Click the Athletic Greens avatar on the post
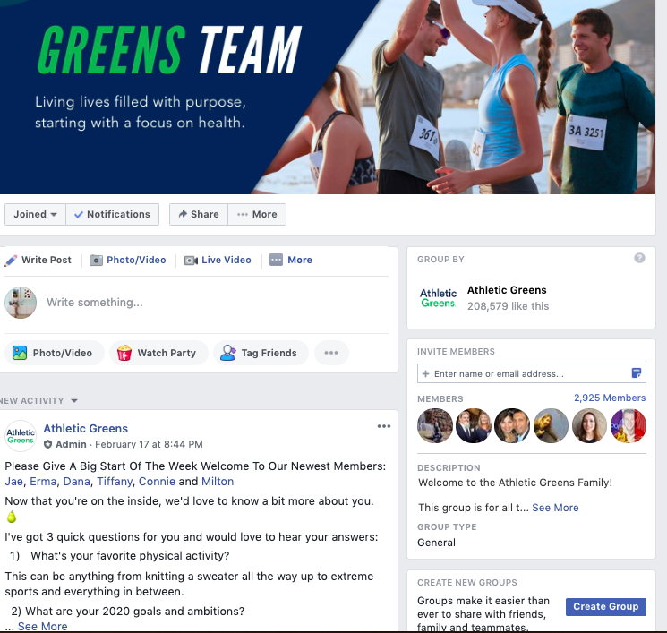Viewport: 667px width, 633px height. 21,436
